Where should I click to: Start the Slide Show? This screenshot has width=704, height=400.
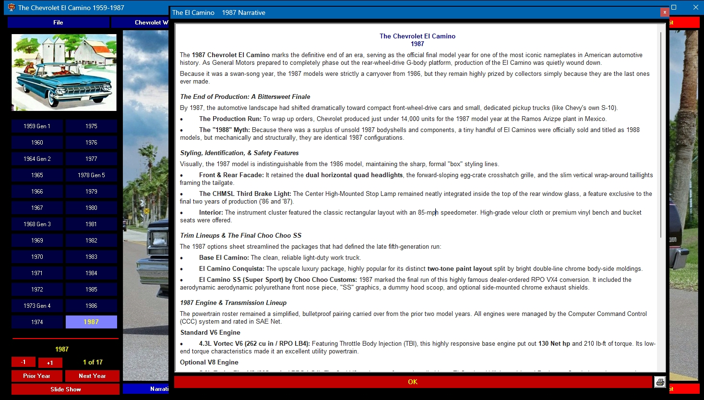pos(66,389)
